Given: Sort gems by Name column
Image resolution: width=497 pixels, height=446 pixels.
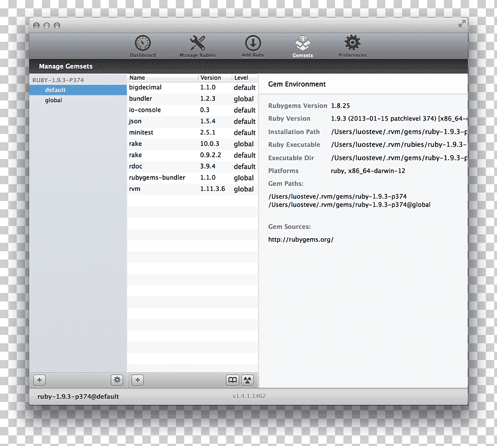Looking at the screenshot, I should [x=163, y=78].
